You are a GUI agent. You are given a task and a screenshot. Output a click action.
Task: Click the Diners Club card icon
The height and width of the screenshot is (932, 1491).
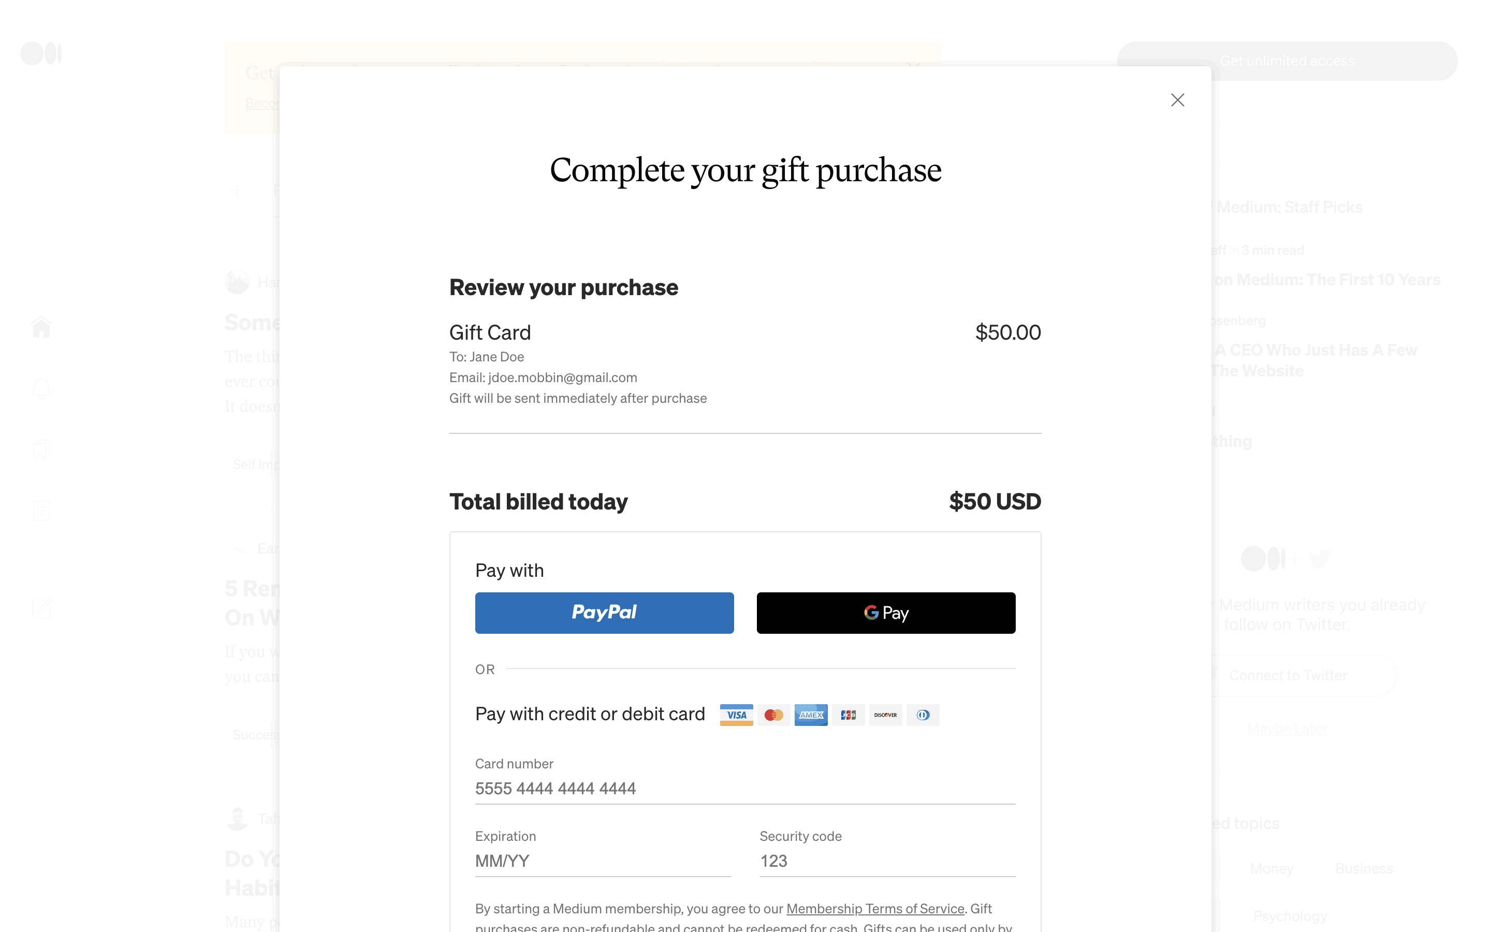(923, 715)
